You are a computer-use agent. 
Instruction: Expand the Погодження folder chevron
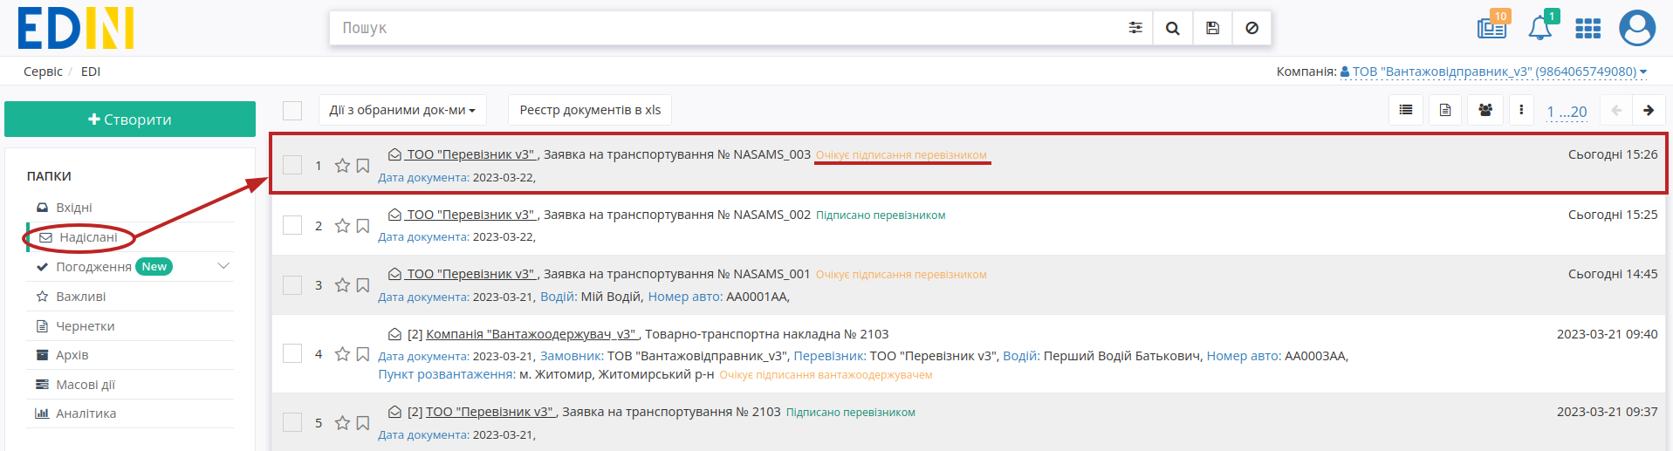(223, 266)
